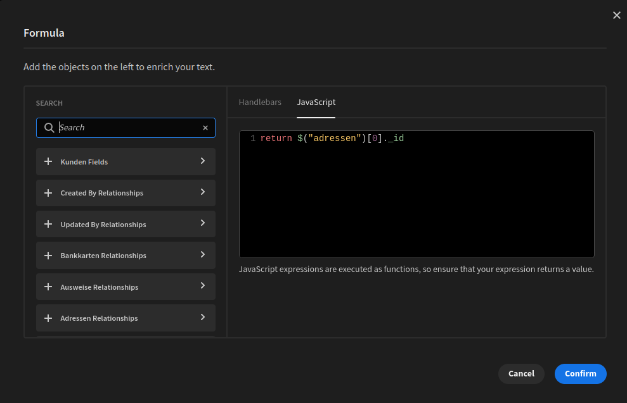Expand the Bankkarten Relationships entry
Screen dimensions: 627x403
click(x=203, y=255)
